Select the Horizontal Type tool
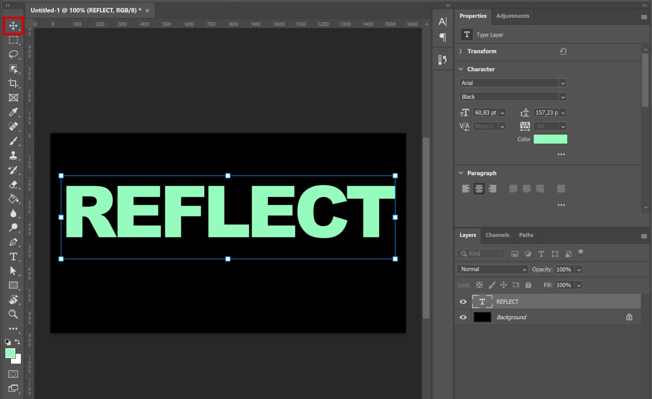 coord(13,257)
